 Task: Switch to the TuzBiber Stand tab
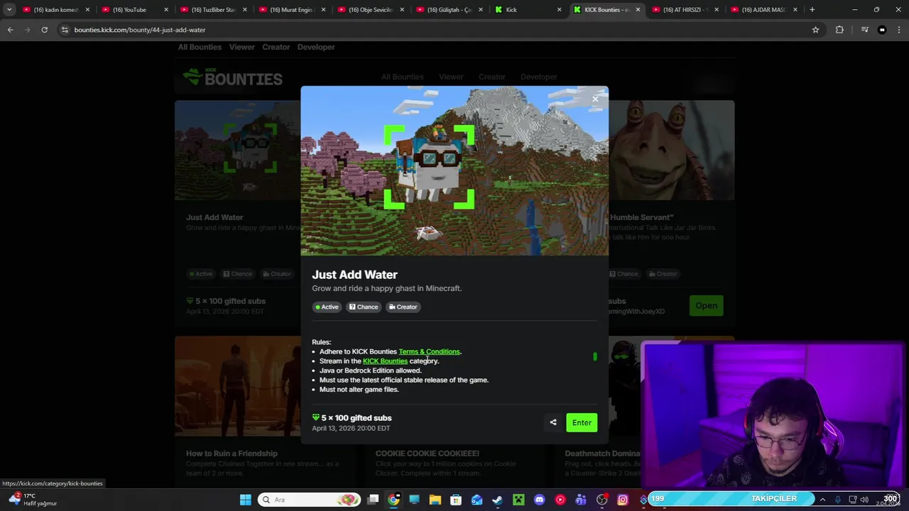(213, 10)
